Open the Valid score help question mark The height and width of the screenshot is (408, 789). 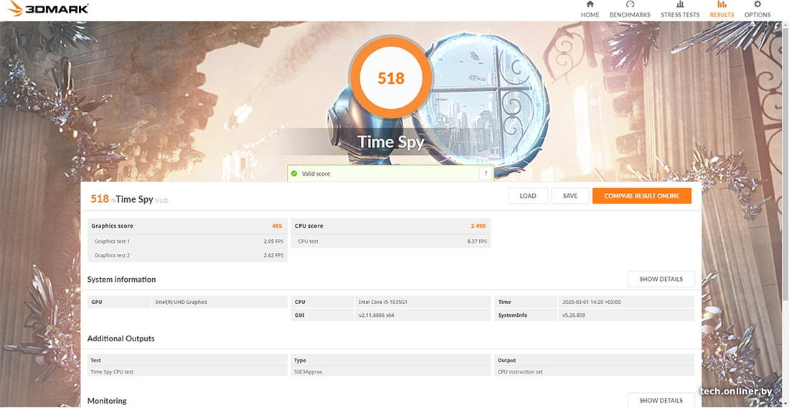(485, 174)
